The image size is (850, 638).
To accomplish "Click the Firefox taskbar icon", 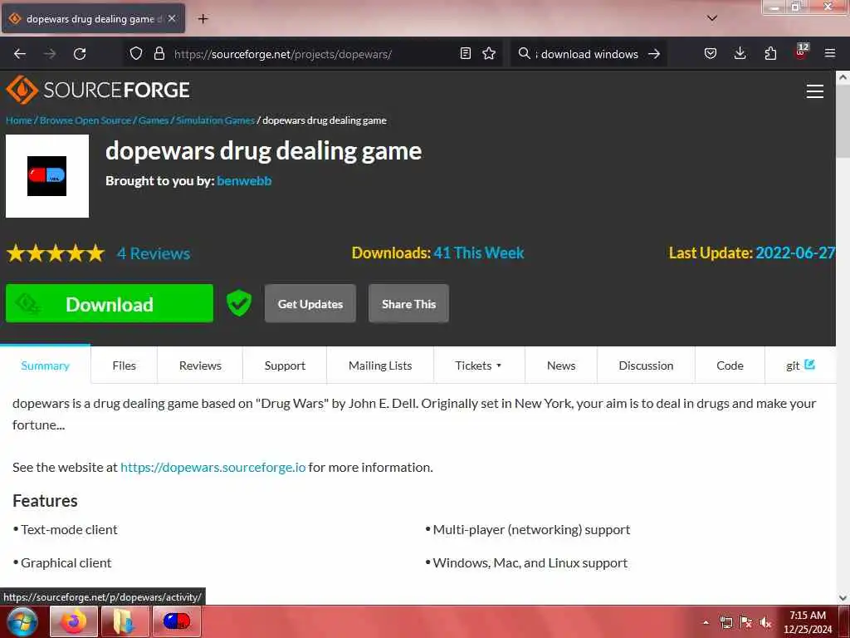I will pyautogui.click(x=74, y=621).
